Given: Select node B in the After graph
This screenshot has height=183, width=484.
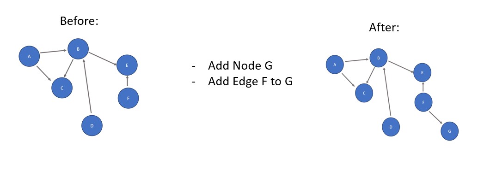Looking at the screenshot, I should click(x=378, y=58).
